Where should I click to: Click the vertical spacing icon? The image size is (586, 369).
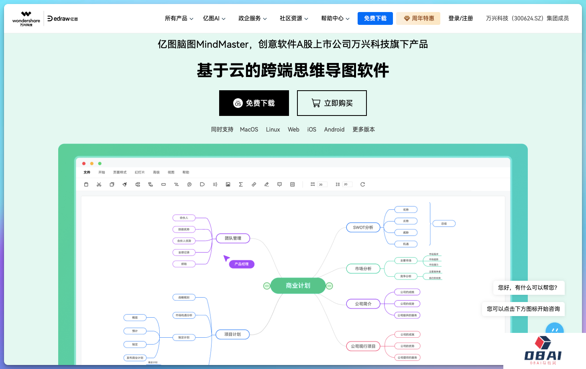coord(338,184)
